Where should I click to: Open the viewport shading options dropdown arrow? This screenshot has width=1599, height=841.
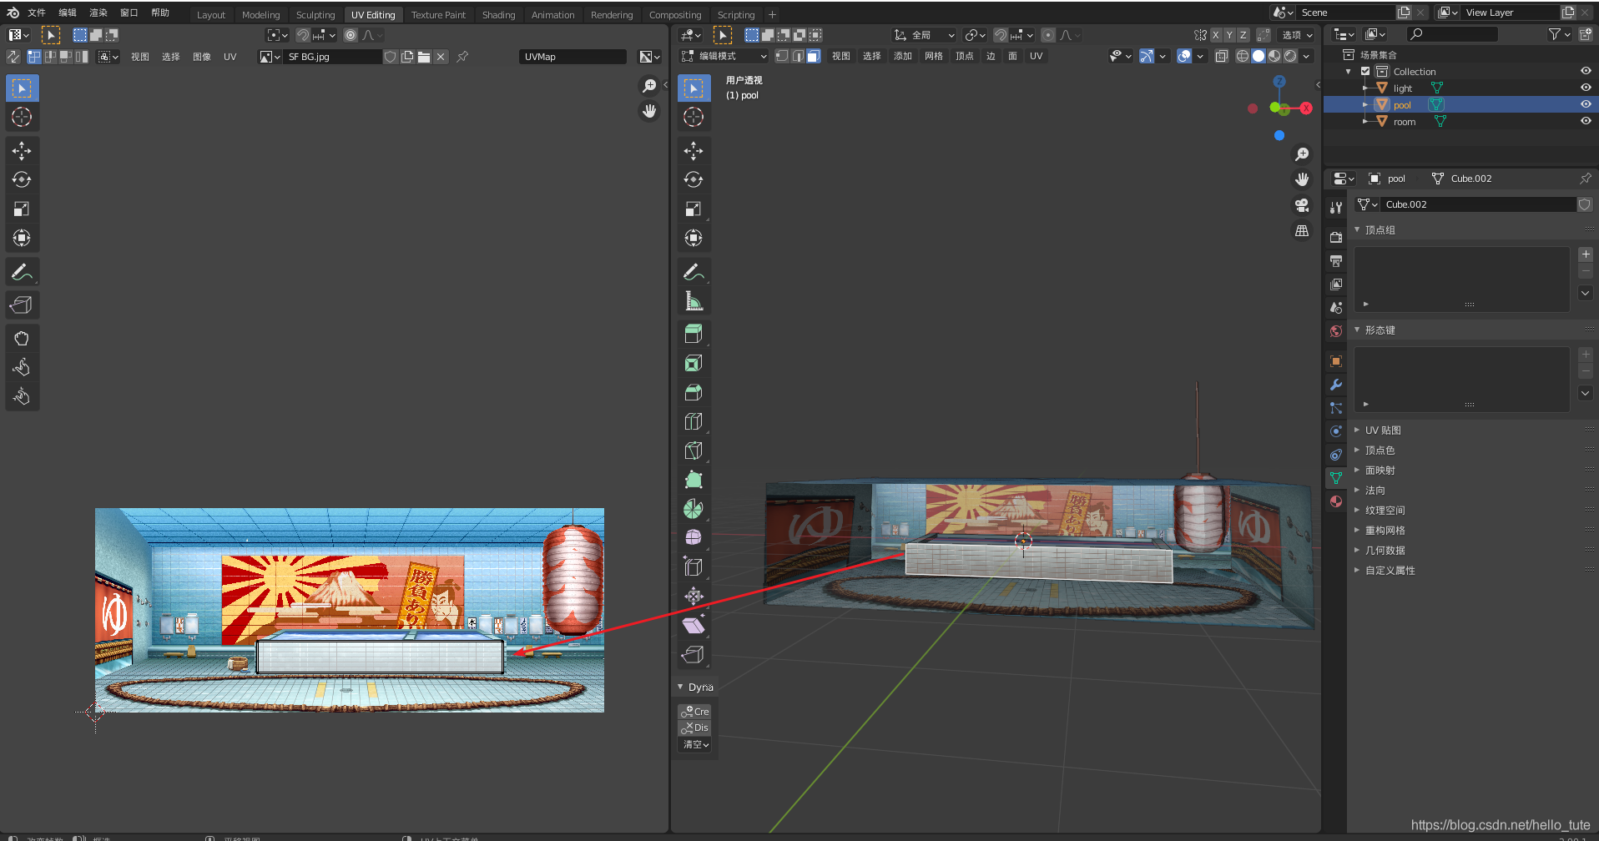(x=1306, y=56)
